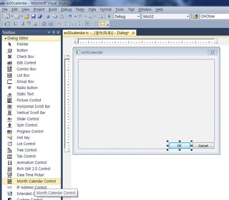
Task: Click the Save floppy icon
Action: [x=33, y=16]
